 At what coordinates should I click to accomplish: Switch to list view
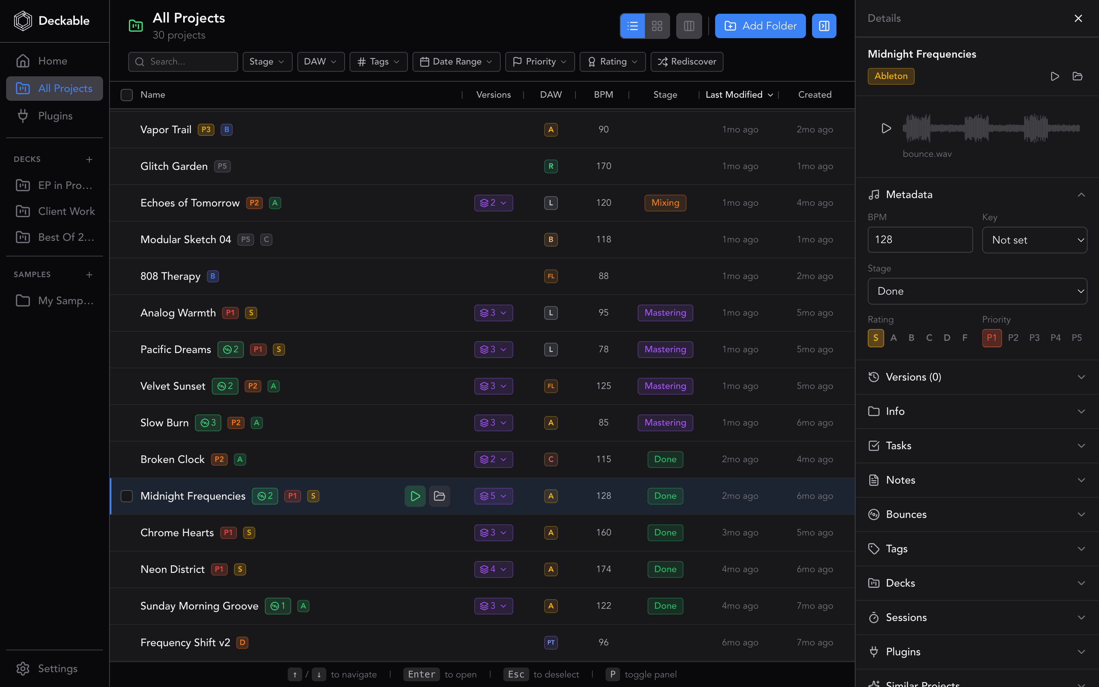[x=633, y=26]
